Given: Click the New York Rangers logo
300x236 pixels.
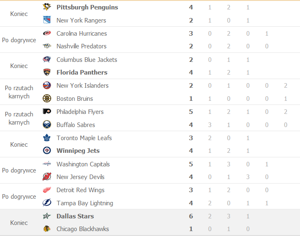Looking at the screenshot, I should tap(47, 20).
